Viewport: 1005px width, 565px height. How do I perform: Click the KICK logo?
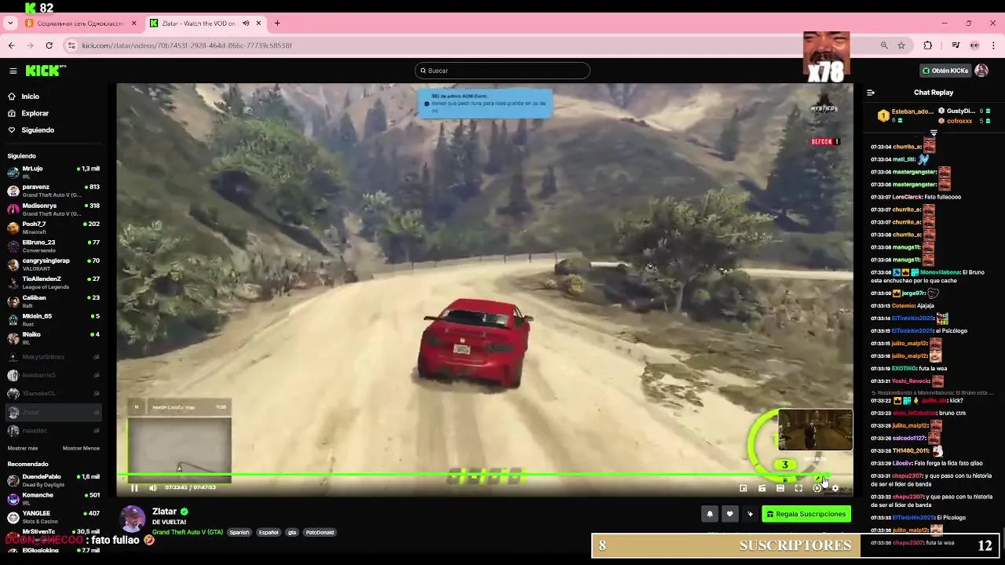(46, 71)
